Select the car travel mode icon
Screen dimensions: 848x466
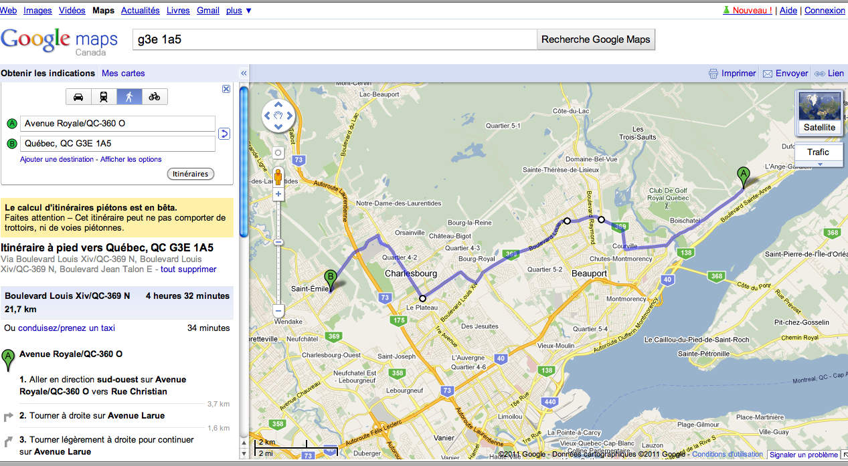tap(78, 96)
